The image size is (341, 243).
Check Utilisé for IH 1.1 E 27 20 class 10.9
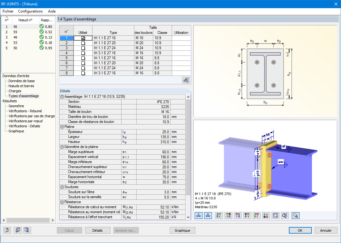(x=83, y=43)
